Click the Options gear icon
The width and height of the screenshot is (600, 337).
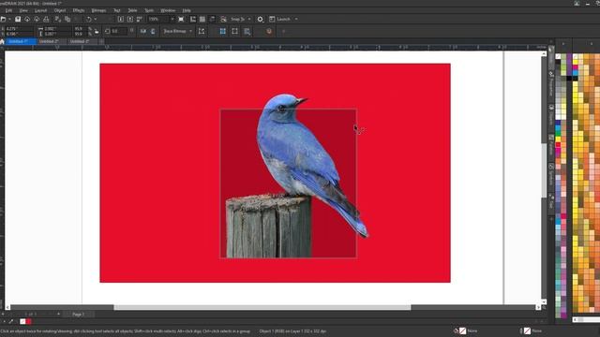(x=261, y=19)
